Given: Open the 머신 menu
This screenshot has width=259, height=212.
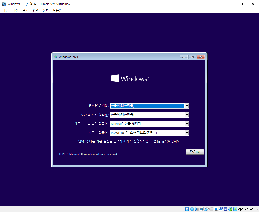Looking at the screenshot, I should click(x=15, y=10).
